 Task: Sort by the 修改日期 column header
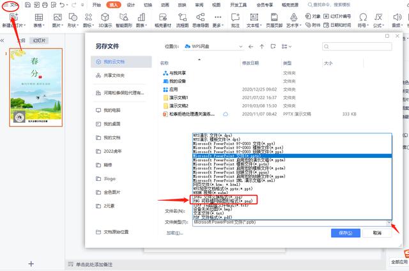[251, 63]
